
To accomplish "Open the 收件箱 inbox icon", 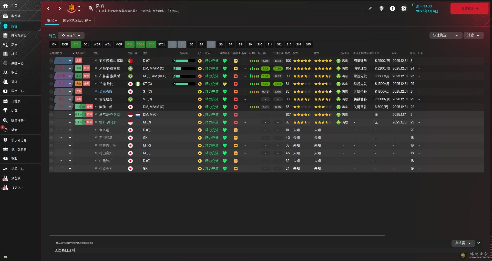I will pyautogui.click(x=5, y=16).
